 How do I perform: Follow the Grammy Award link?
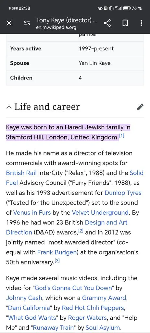tap(104, 298)
